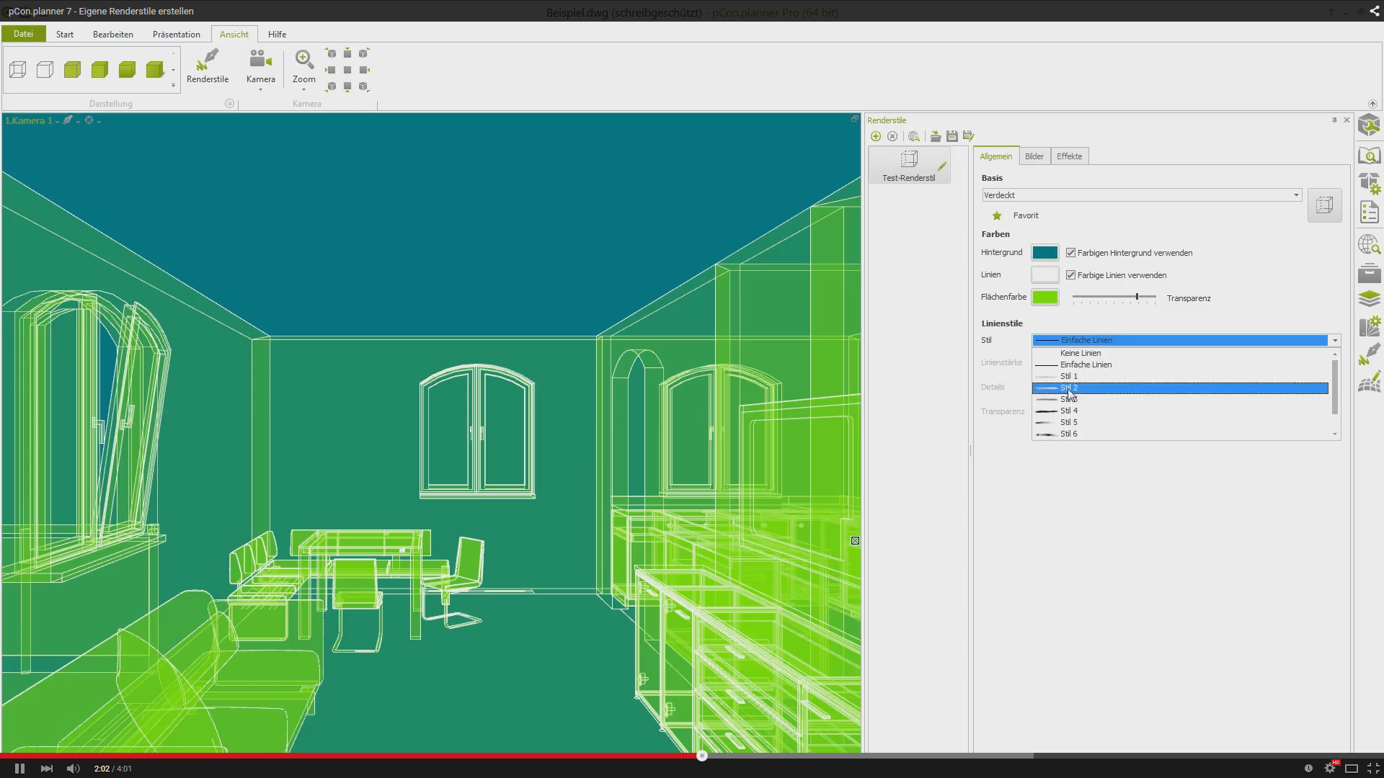Viewport: 1384px width, 778px height.
Task: Toggle Farbige Linien verwenden checkbox
Action: pyautogui.click(x=1070, y=275)
